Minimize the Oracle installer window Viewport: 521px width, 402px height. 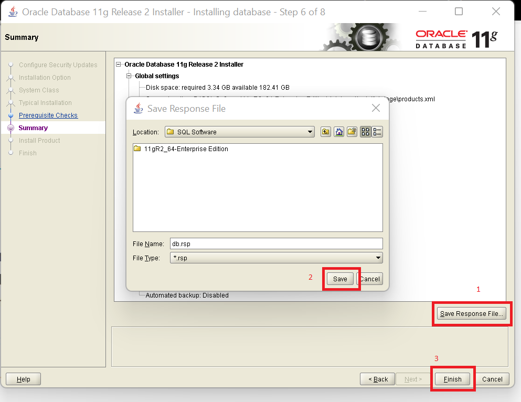click(x=423, y=12)
